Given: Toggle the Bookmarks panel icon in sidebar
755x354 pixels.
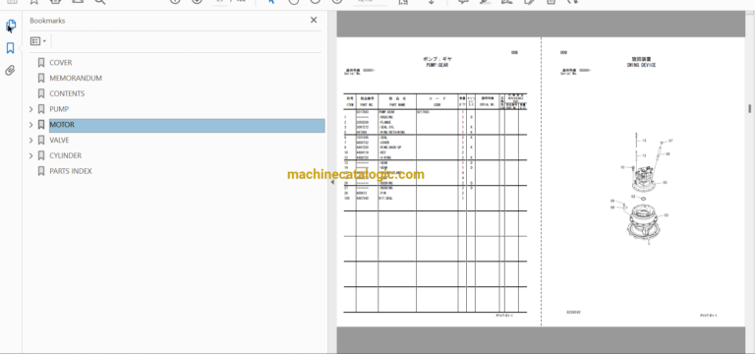Looking at the screenshot, I should [x=10, y=47].
